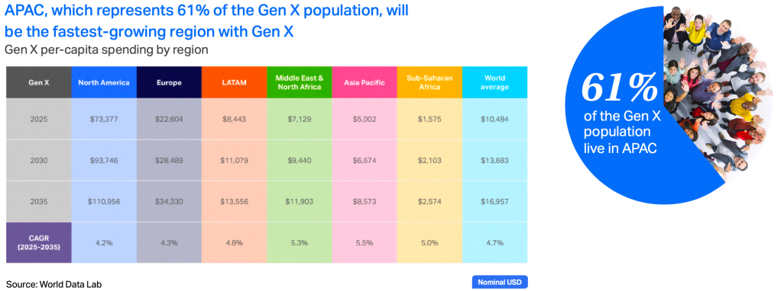Click the $16,957 World average 2035 value
Viewport: 781px width, 291px height.
coord(495,202)
